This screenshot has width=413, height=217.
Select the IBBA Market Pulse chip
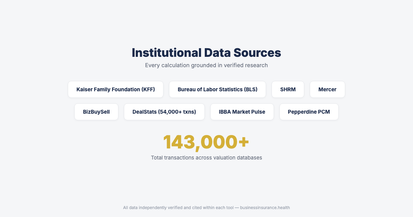pyautogui.click(x=242, y=112)
